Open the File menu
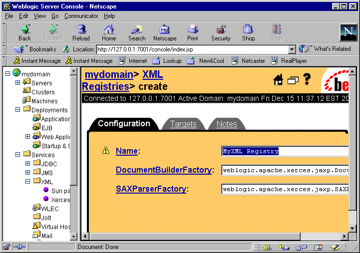The height and width of the screenshot is (253, 360). (x=9, y=16)
